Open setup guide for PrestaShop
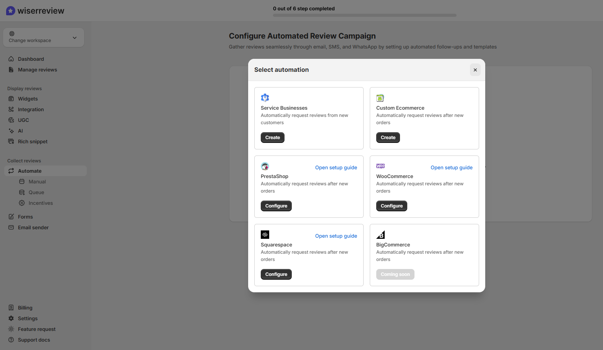This screenshot has width=603, height=350. (x=336, y=167)
